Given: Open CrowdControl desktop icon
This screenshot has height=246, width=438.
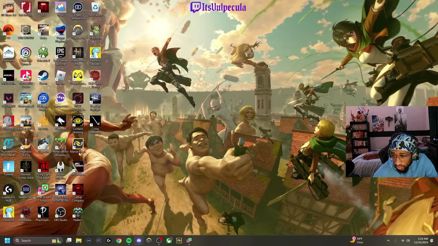Looking at the screenshot, I should pos(78,78).
